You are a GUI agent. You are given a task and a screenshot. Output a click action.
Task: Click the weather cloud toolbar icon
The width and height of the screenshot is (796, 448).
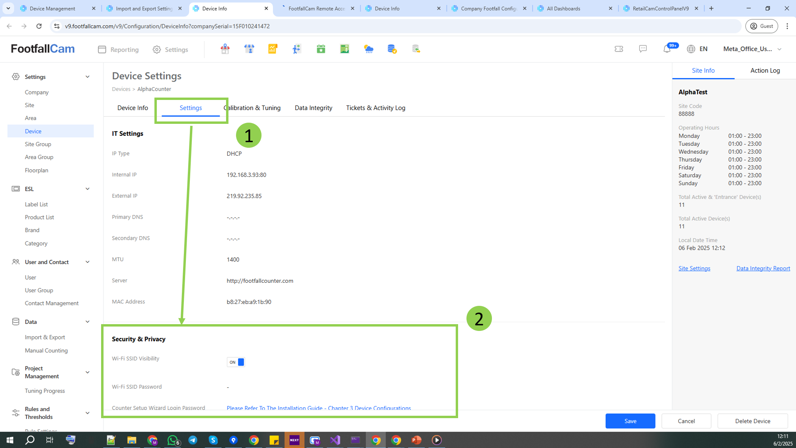(369, 49)
